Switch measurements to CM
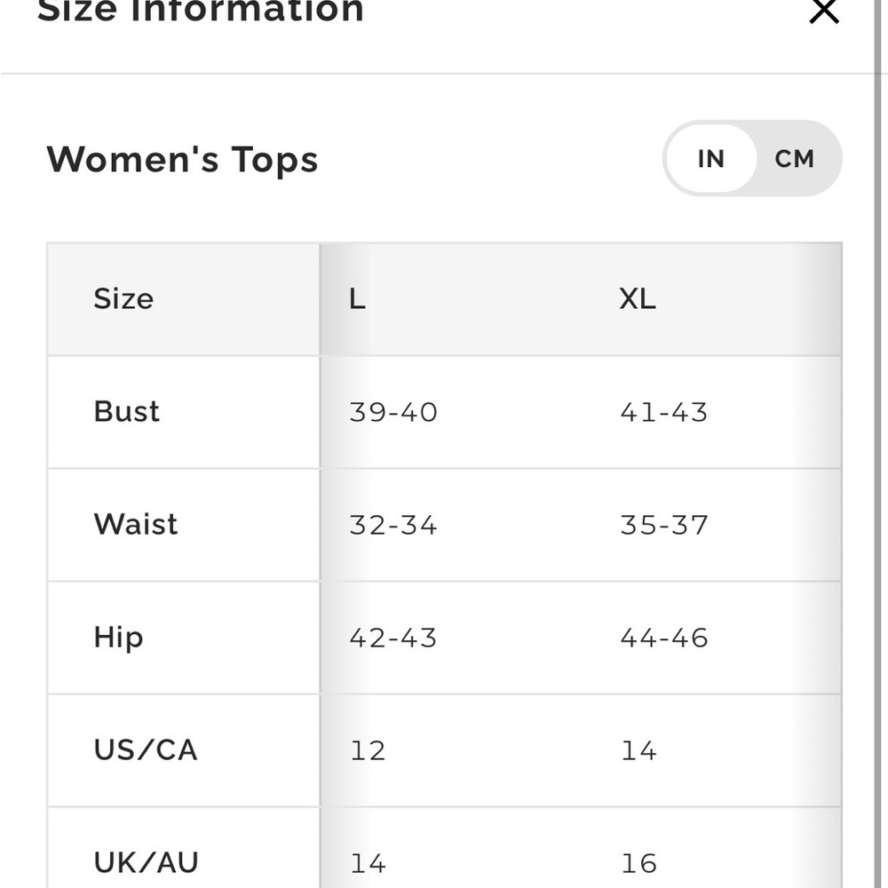The height and width of the screenshot is (888, 888). point(794,159)
